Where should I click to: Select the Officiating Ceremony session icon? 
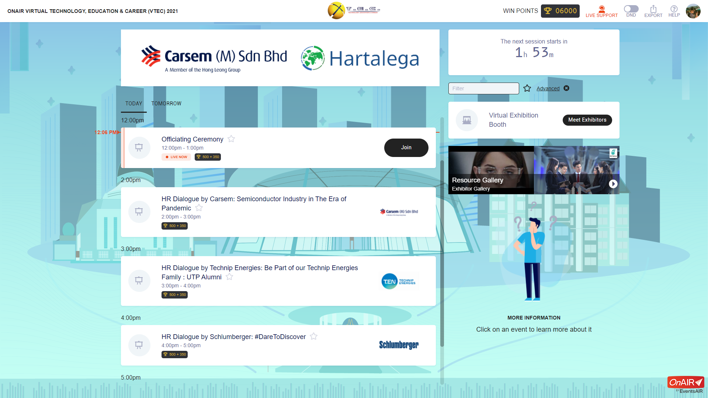(x=139, y=147)
